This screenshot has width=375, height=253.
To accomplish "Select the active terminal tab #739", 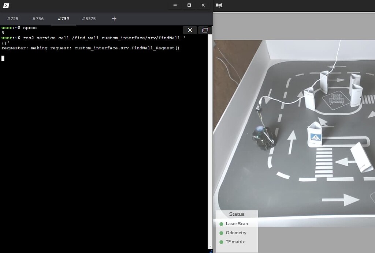I will pos(63,19).
